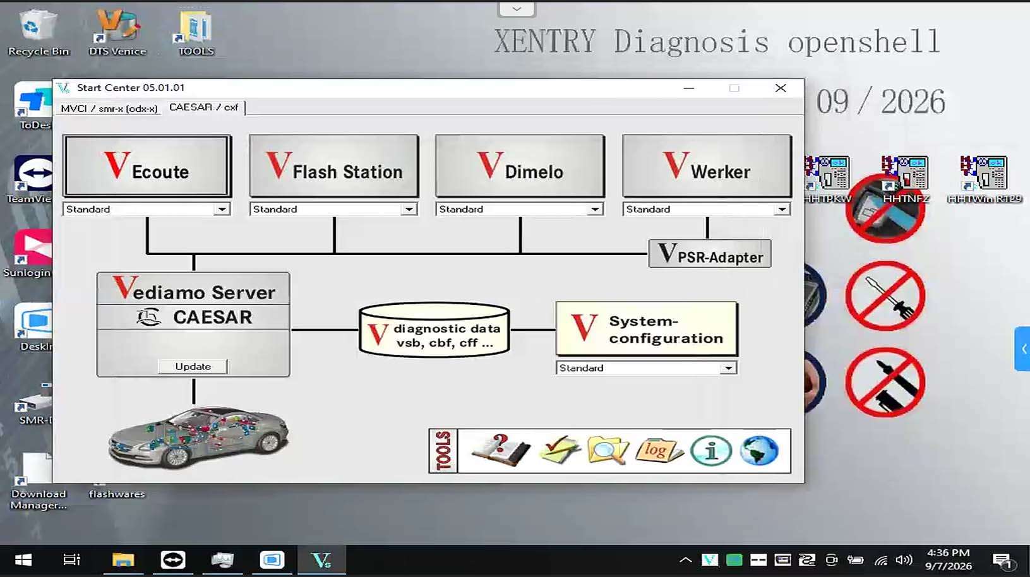
Task: Switch to MVCI / smr-x (odx-x) tab
Action: tap(109, 109)
